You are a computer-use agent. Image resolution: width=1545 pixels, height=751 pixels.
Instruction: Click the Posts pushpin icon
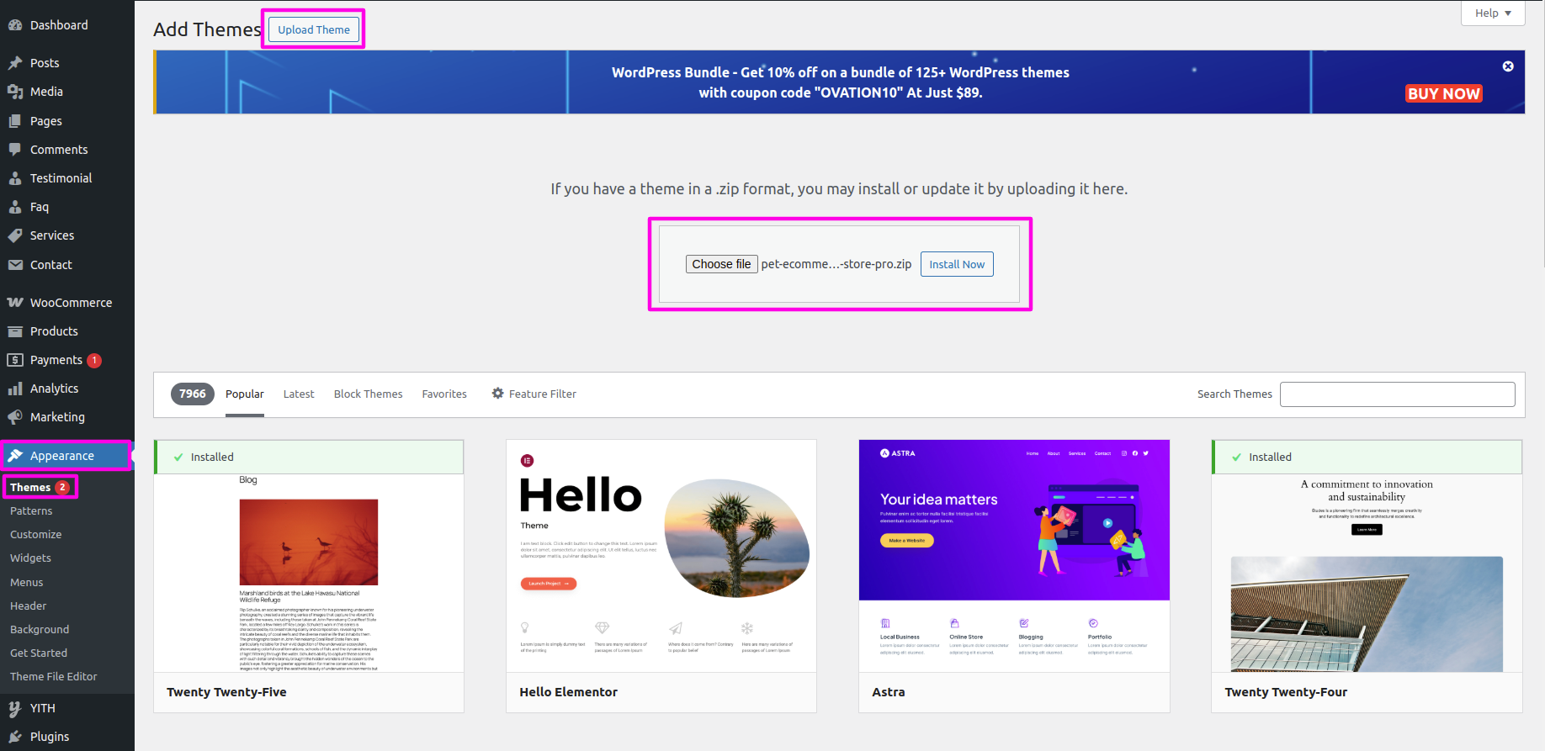click(x=15, y=63)
